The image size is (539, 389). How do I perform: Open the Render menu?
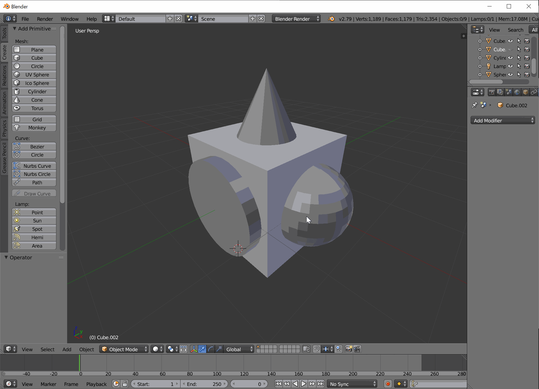[45, 19]
